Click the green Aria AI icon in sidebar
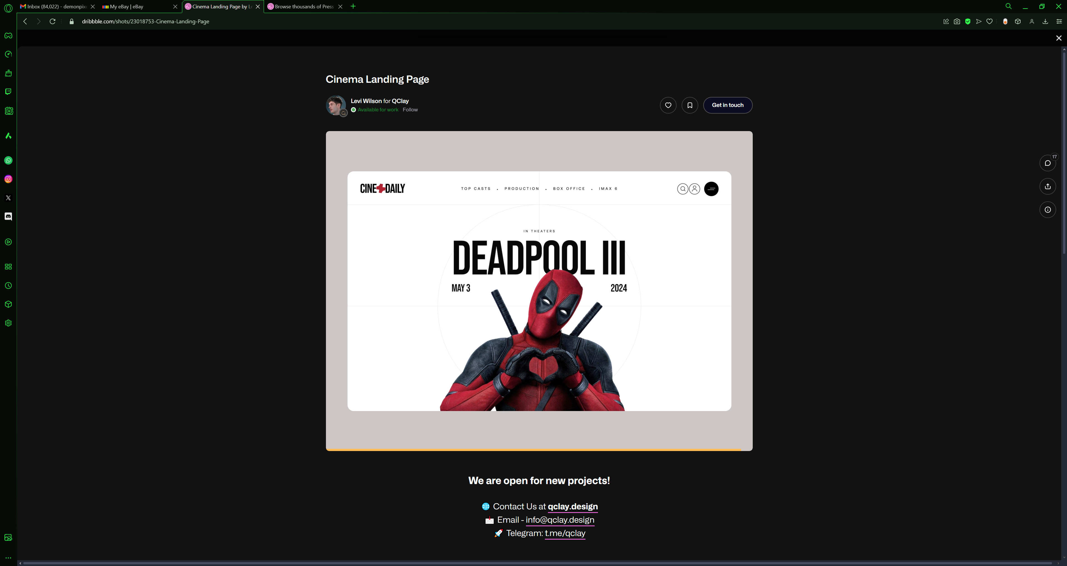Viewport: 1067px width, 566px height. pos(8,136)
